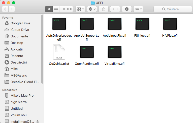Select the FSInject.efi file icon
The width and height of the screenshot is (193, 123).
pyautogui.click(x=142, y=24)
